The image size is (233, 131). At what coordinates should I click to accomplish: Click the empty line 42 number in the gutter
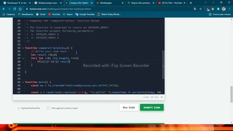(x=19, y=75)
